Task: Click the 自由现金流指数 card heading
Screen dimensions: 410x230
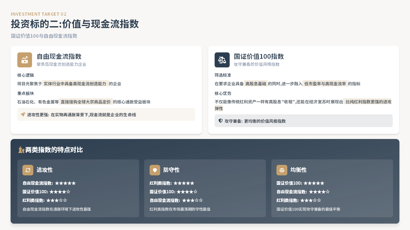Action: click(59, 57)
